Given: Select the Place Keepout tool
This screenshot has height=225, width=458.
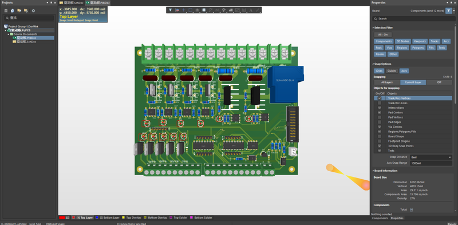Looking at the screenshot, I should (238, 10).
